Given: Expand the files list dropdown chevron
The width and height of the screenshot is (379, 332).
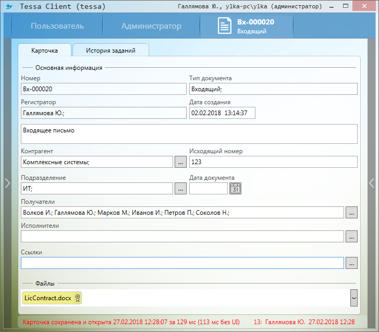Looking at the screenshot, I should pos(354,298).
